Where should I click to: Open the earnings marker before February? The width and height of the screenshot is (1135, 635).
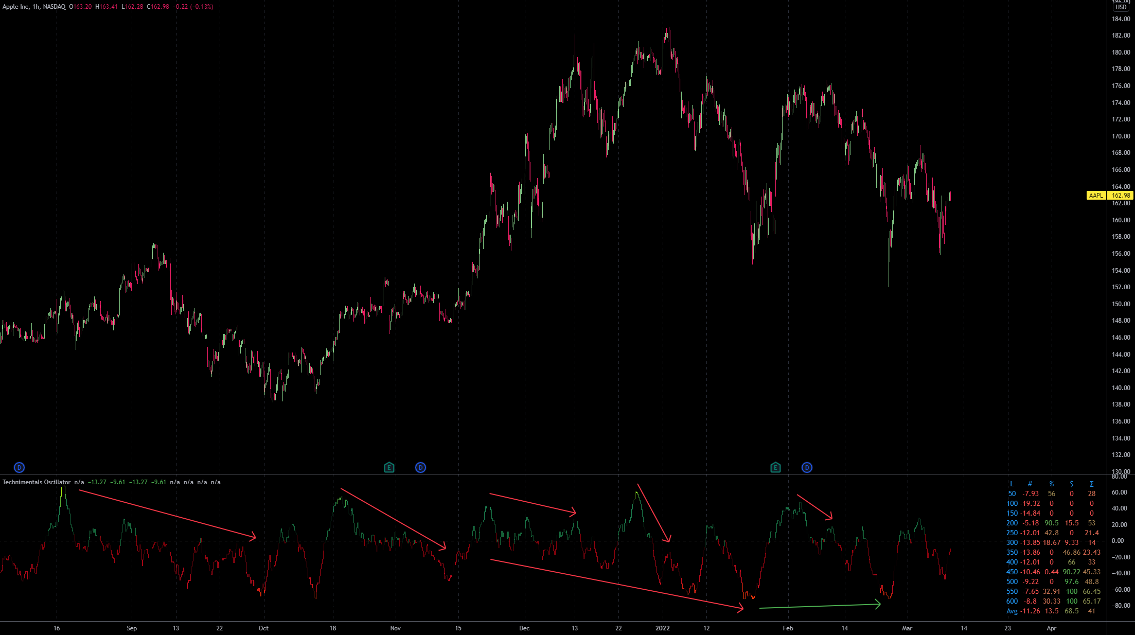pos(775,467)
